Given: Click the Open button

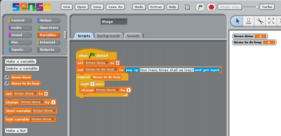Looking at the screenshot, I should pyautogui.click(x=82, y=7).
